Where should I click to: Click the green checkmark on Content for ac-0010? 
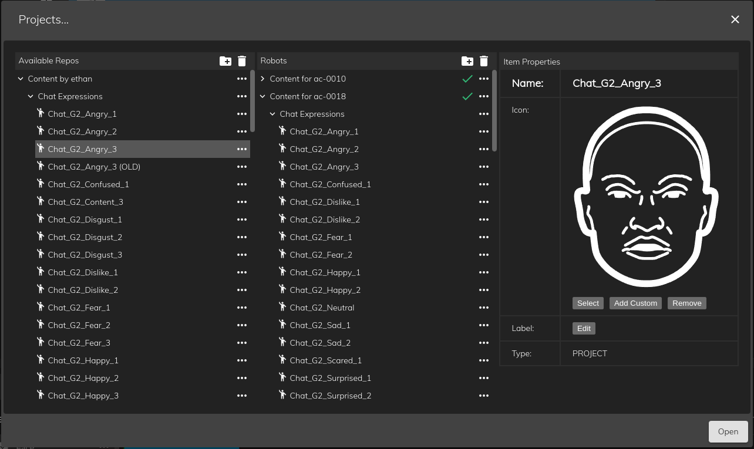coord(467,79)
